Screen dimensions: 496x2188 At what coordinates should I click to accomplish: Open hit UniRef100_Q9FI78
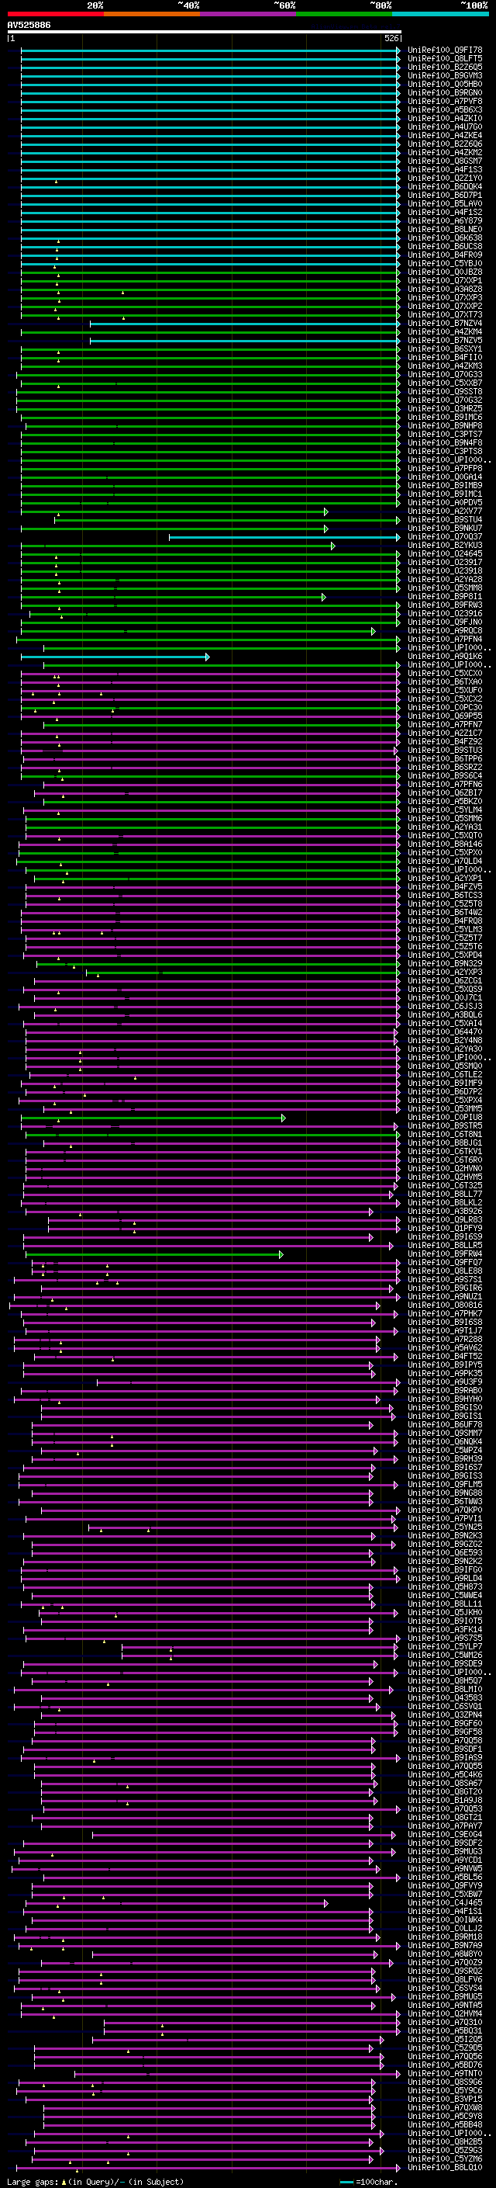click(445, 50)
